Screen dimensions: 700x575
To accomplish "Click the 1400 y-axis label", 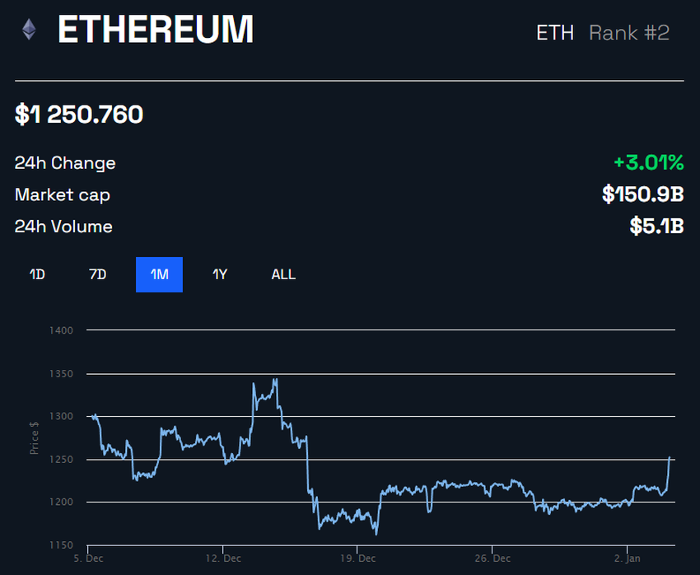I will click(x=61, y=331).
